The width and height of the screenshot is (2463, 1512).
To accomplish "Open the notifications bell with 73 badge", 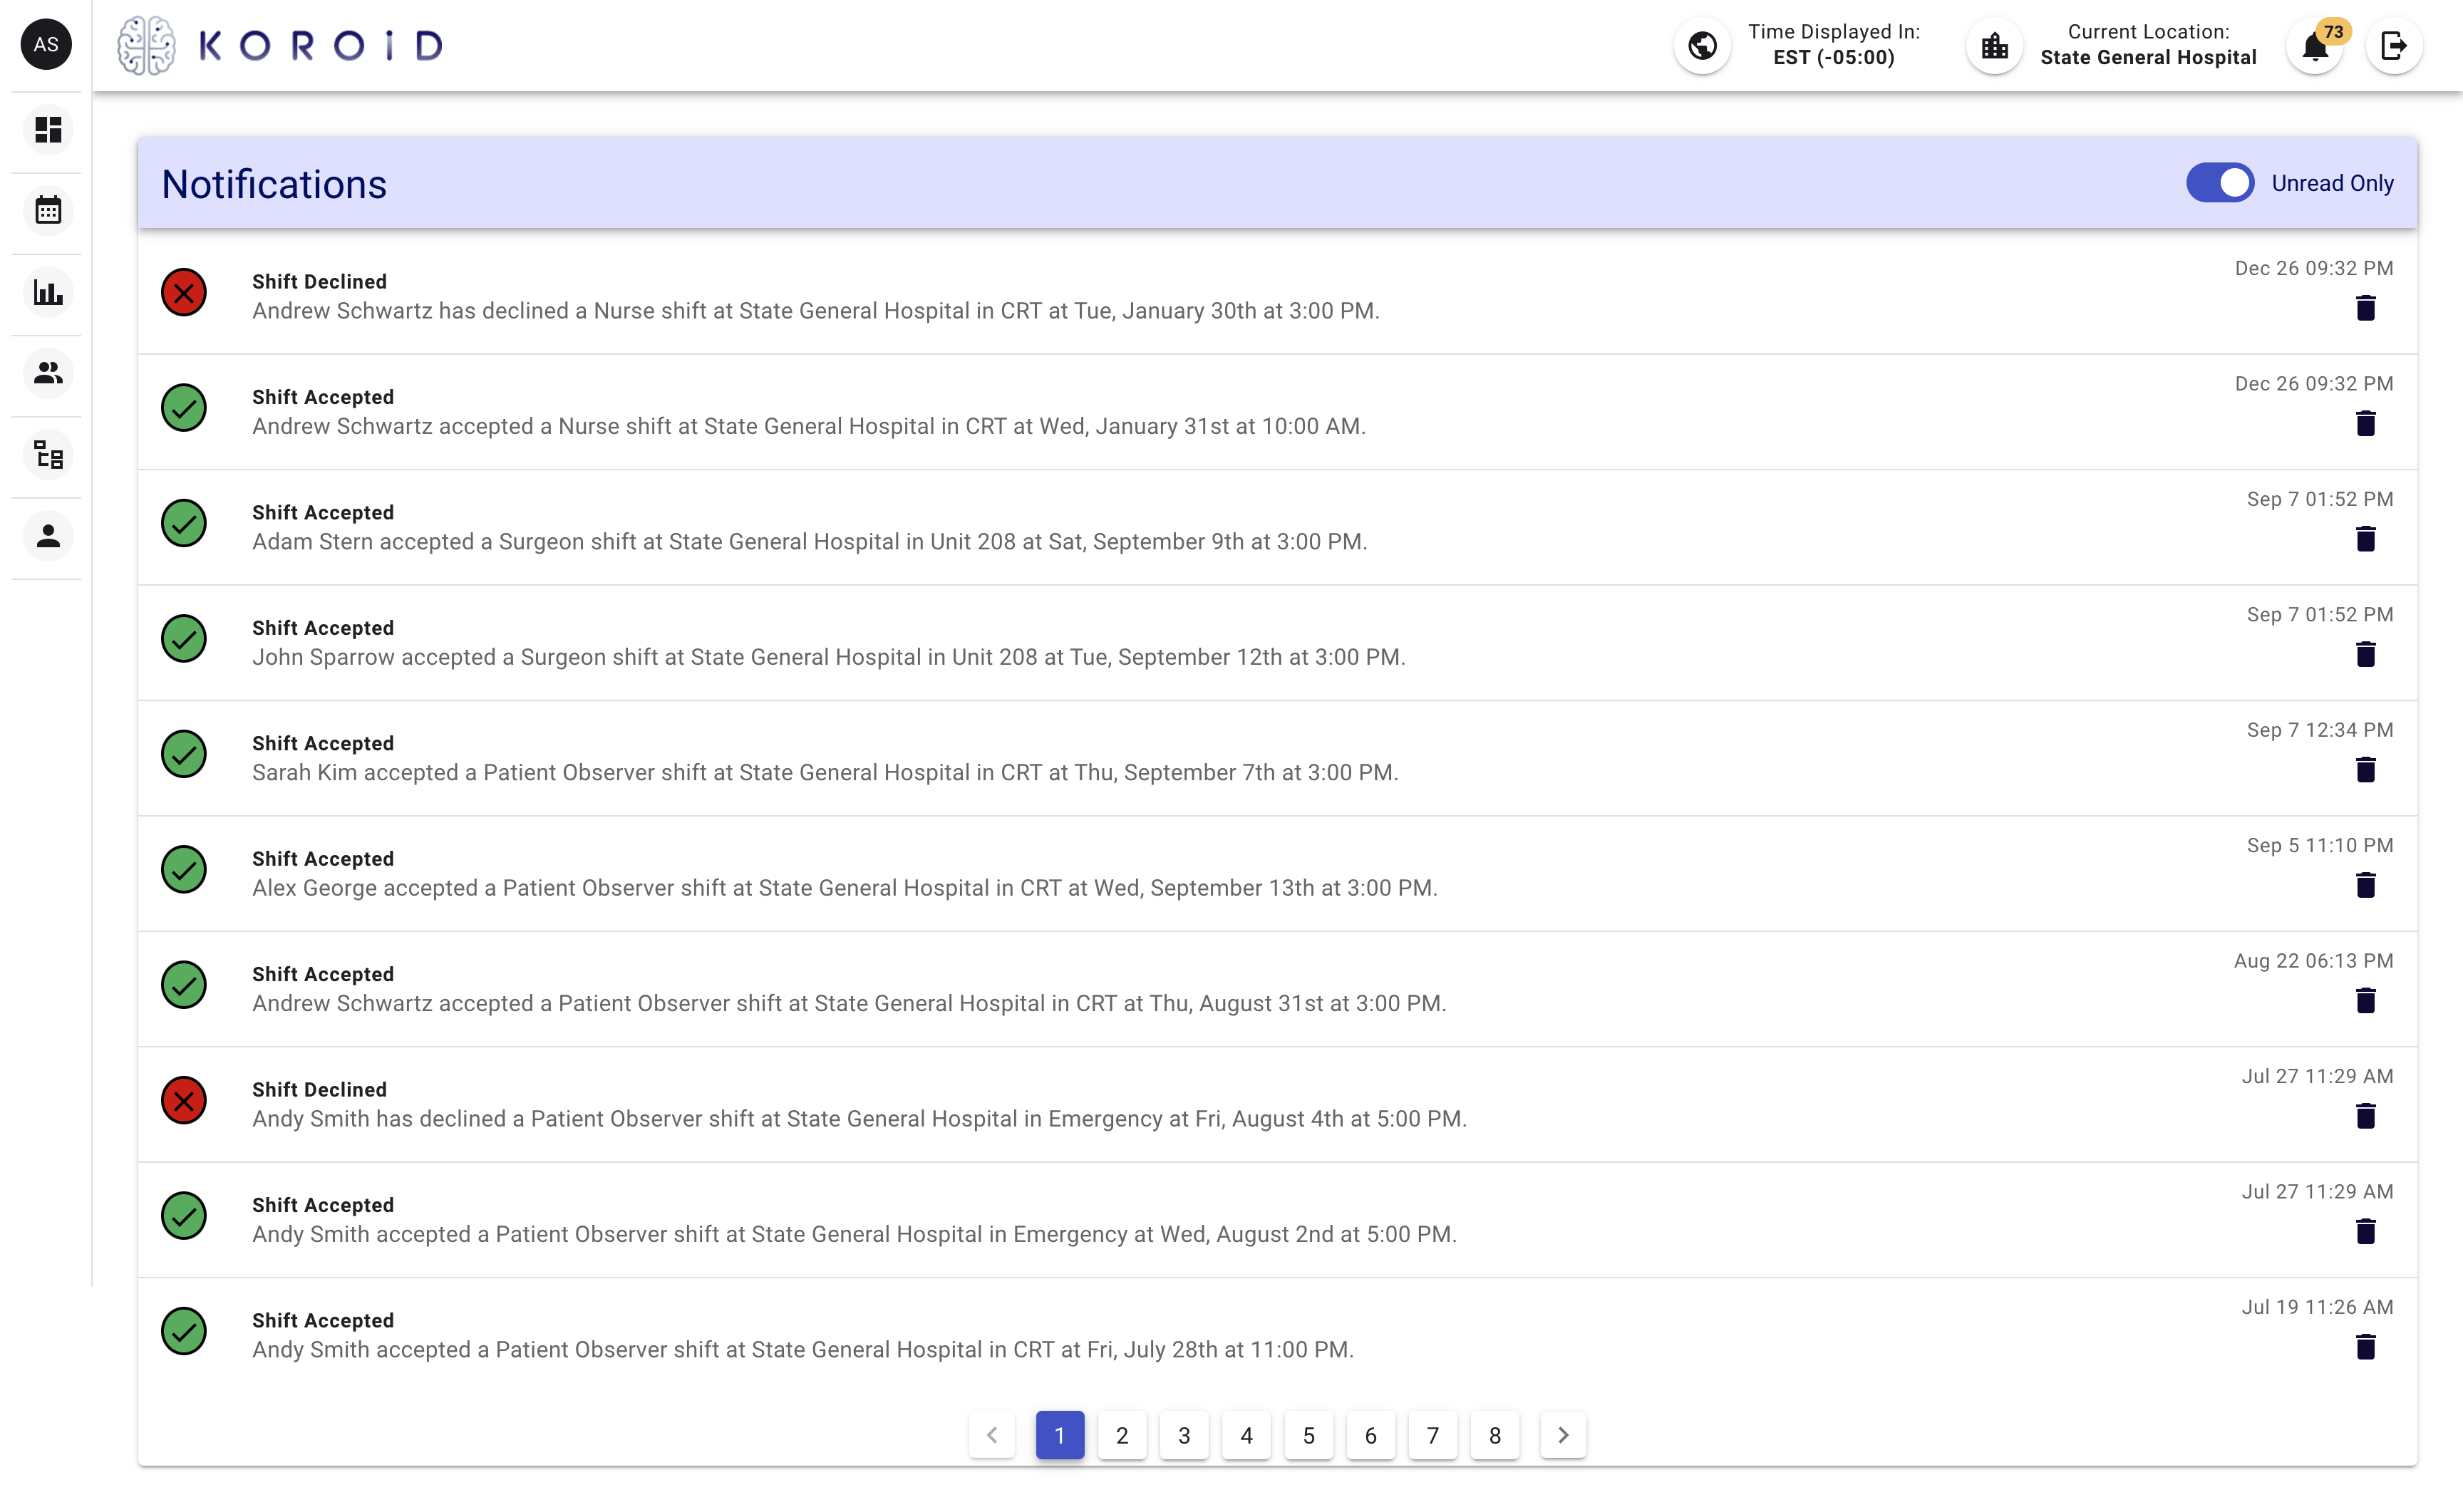I will [x=2313, y=47].
